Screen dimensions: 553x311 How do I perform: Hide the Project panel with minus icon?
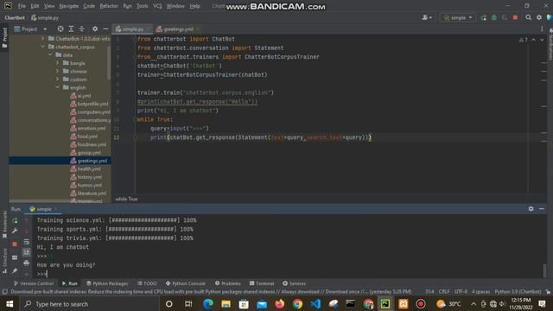(105, 29)
